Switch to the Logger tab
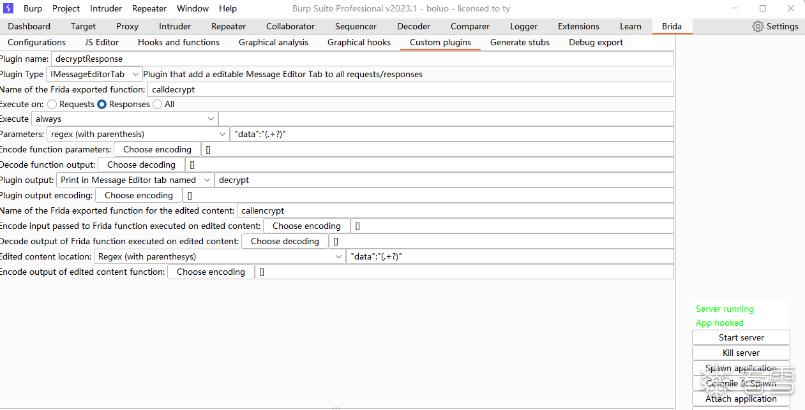The image size is (805, 410). click(x=524, y=26)
